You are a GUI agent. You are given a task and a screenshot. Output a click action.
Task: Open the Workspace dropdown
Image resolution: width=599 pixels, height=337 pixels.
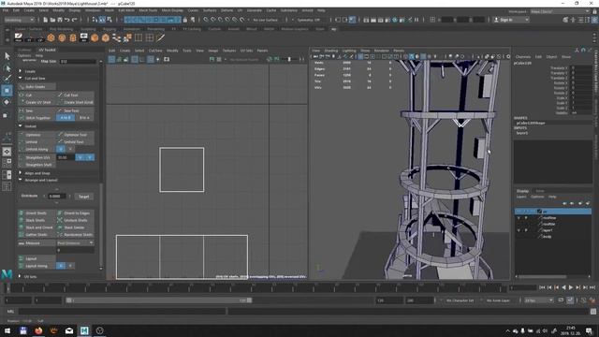tap(560, 11)
